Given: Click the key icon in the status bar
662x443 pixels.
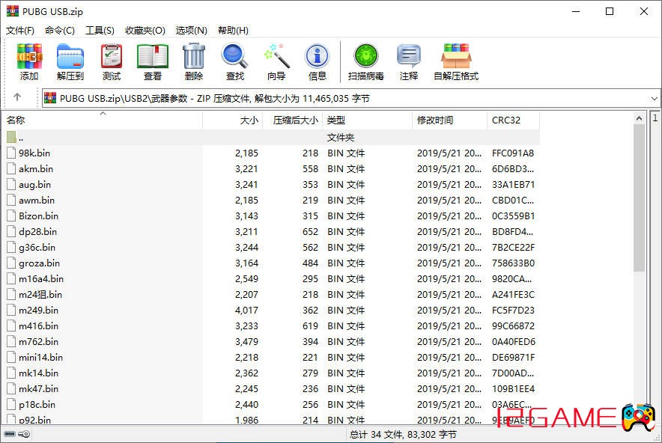Looking at the screenshot, I should coord(24,434).
